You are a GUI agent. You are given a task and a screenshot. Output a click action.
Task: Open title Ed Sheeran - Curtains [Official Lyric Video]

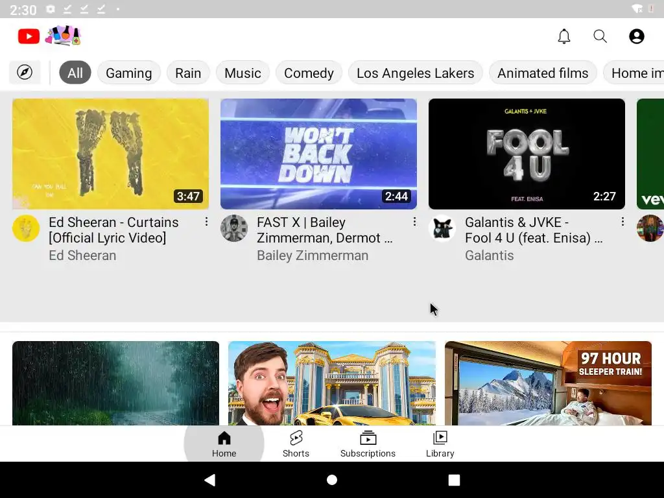coord(113,230)
